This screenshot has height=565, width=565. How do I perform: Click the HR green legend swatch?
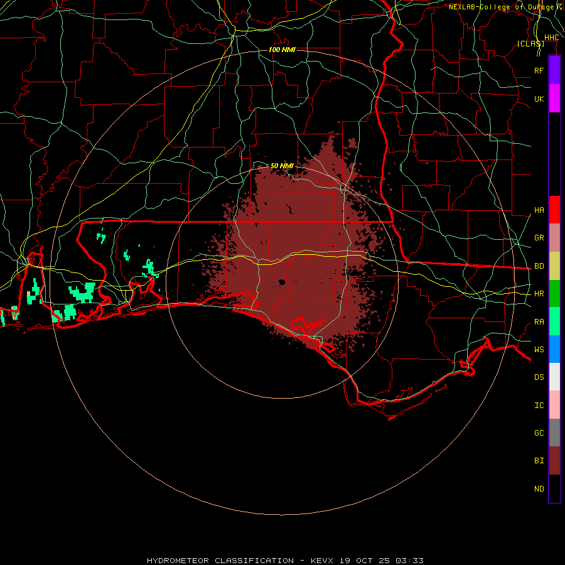tap(554, 294)
